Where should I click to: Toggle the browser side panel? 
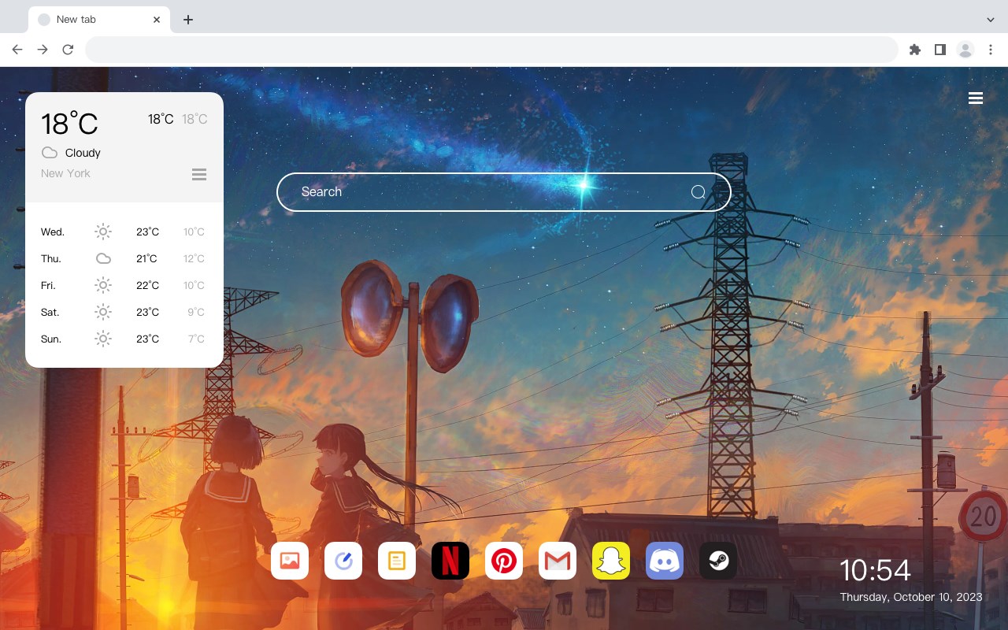(x=939, y=50)
